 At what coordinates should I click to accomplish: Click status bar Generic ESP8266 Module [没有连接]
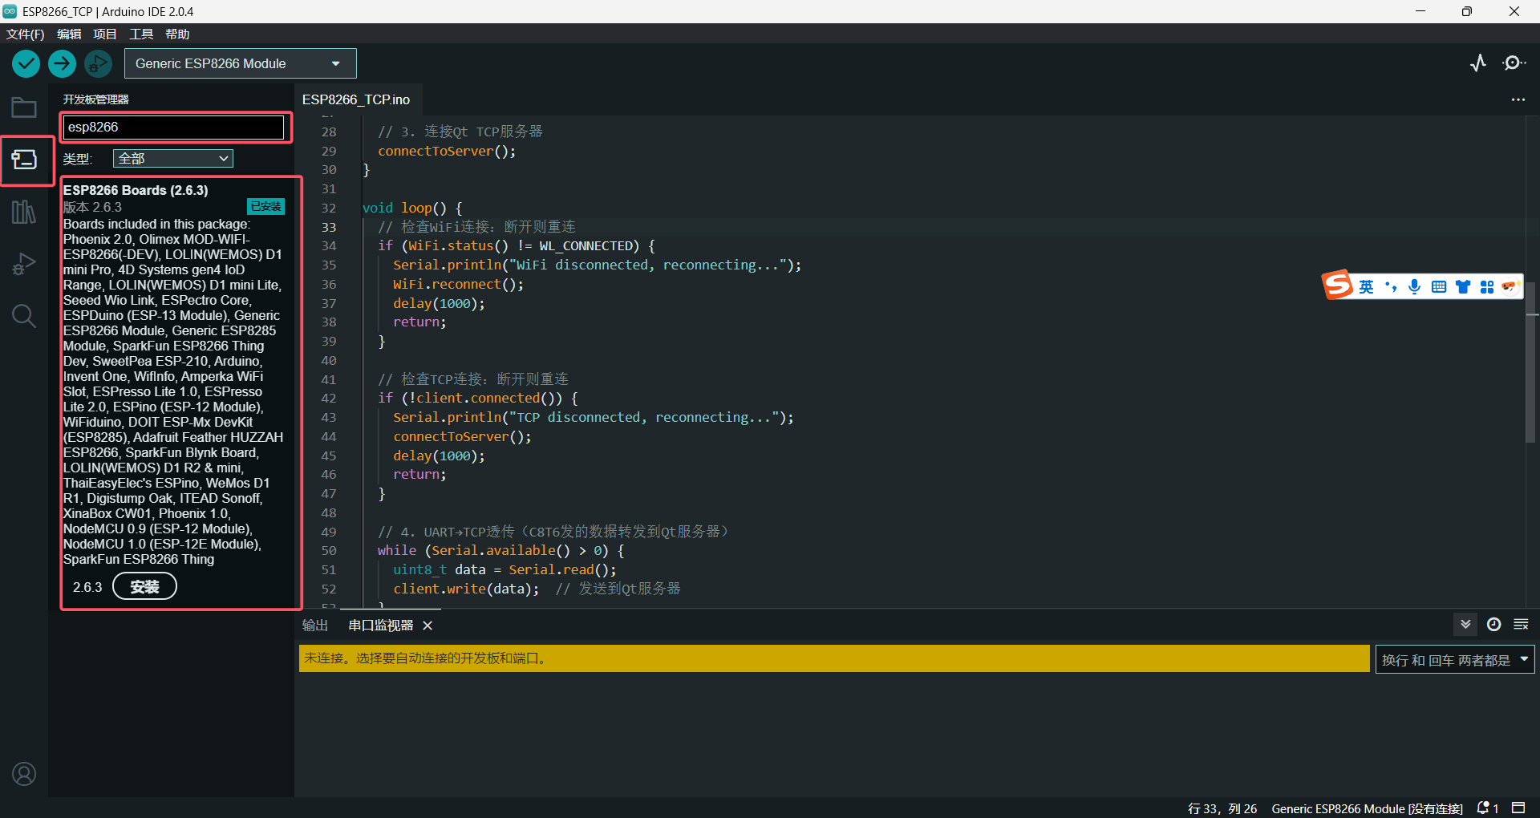tap(1367, 808)
